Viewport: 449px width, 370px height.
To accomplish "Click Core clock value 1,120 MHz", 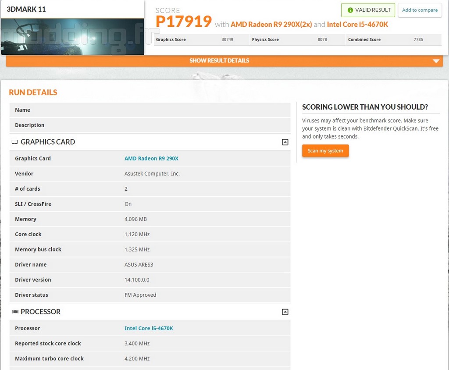I will (137, 234).
